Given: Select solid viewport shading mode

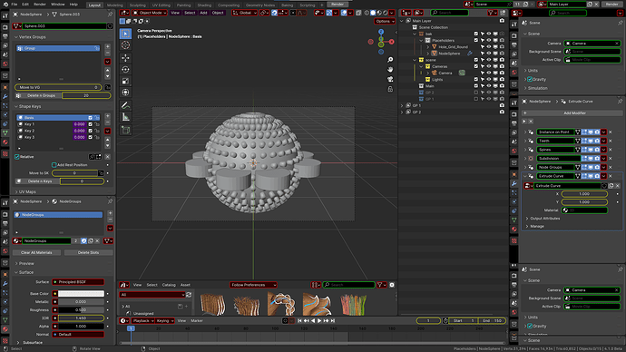Looking at the screenshot, I should (x=373, y=13).
